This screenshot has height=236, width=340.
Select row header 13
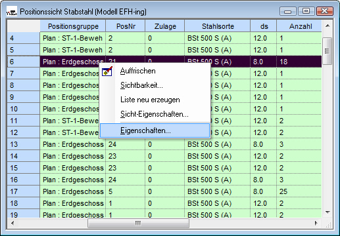[x=24, y=144]
